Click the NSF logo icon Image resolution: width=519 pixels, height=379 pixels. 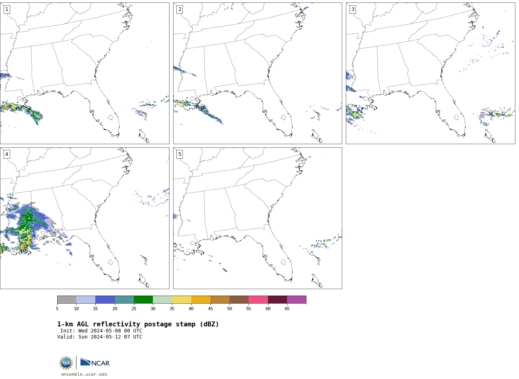[x=66, y=363]
